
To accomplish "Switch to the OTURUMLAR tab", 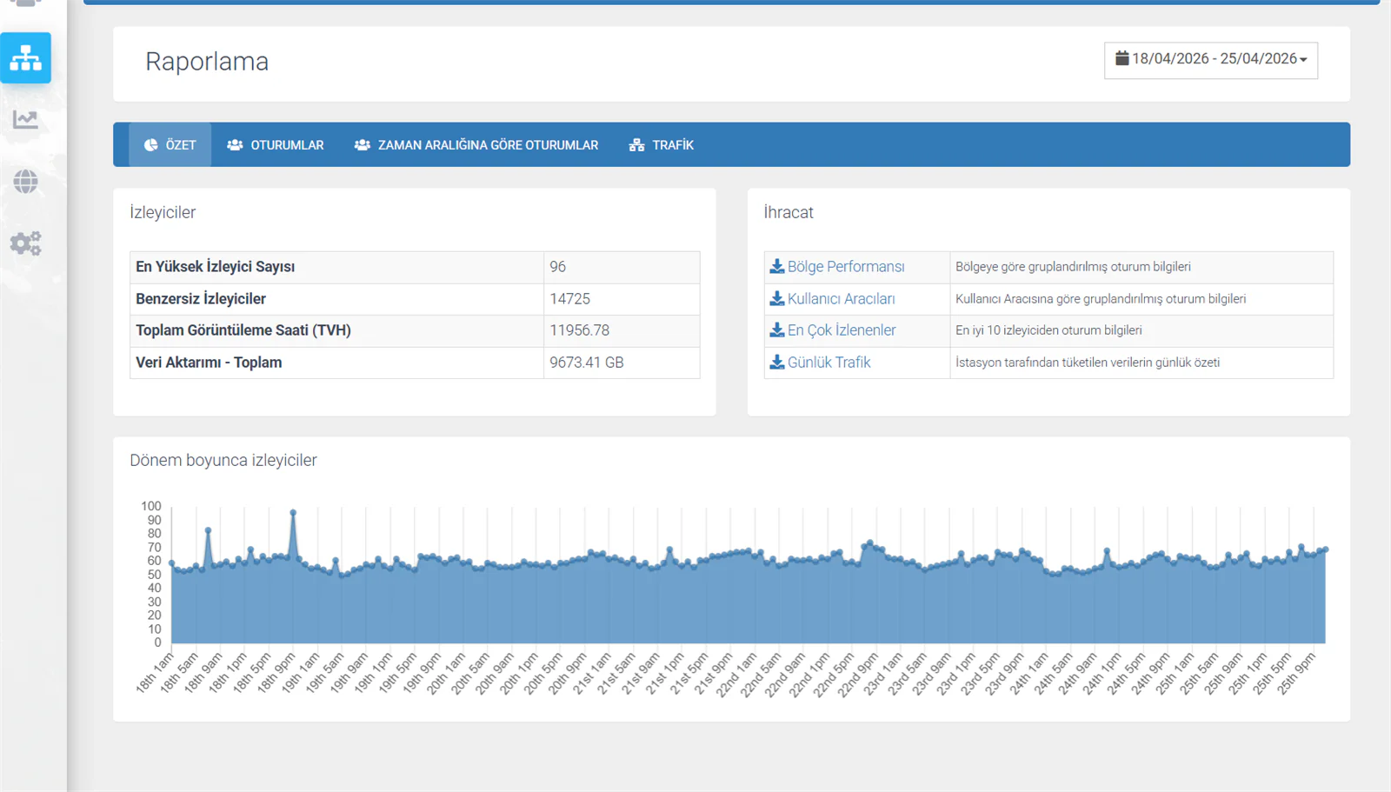I will [275, 145].
